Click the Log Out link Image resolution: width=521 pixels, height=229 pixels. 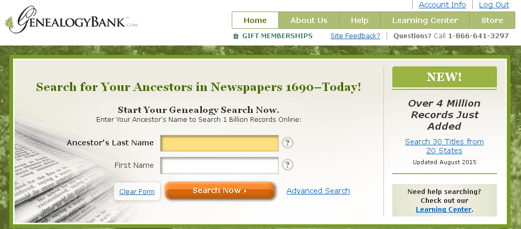point(494,5)
